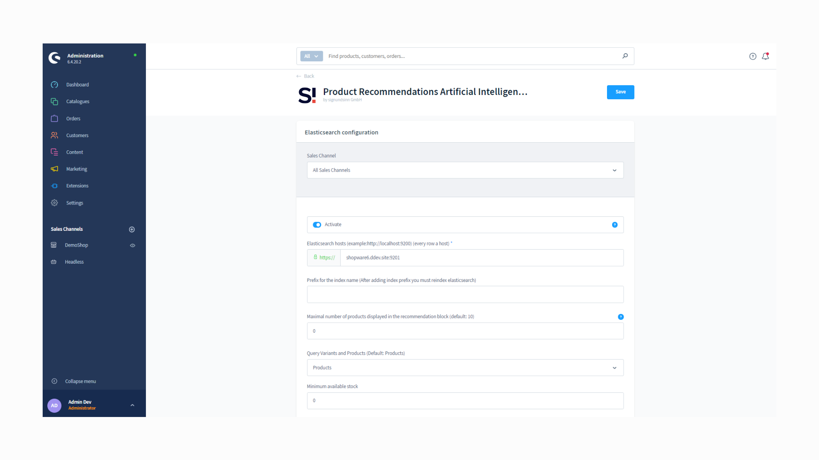Click the Catalogues icon in sidebar

click(x=55, y=101)
